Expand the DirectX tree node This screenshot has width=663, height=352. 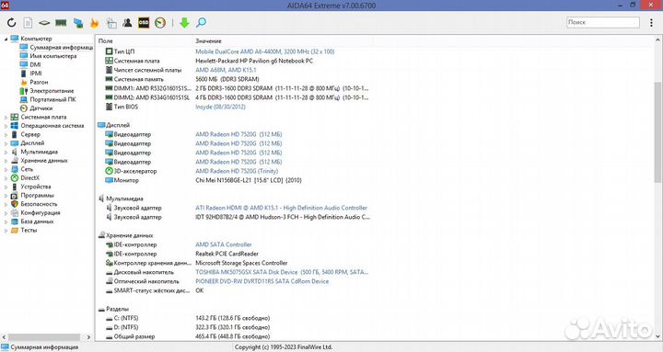click(6, 178)
